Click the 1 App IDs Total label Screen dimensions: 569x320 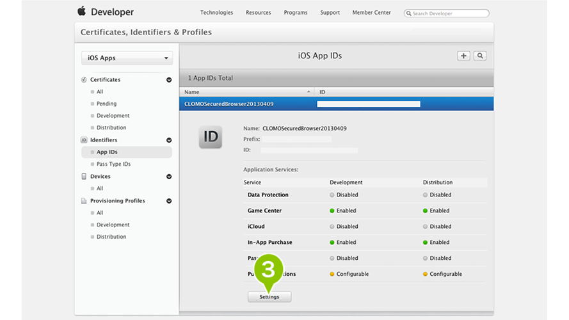click(x=211, y=78)
